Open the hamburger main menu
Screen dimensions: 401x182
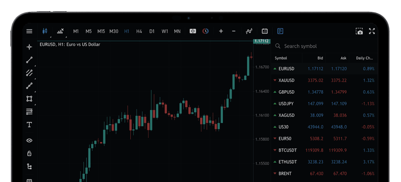pyautogui.click(x=29, y=31)
